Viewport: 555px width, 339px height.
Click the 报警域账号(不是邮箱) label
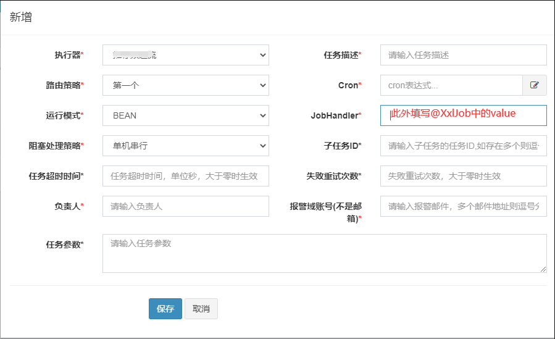pos(325,212)
